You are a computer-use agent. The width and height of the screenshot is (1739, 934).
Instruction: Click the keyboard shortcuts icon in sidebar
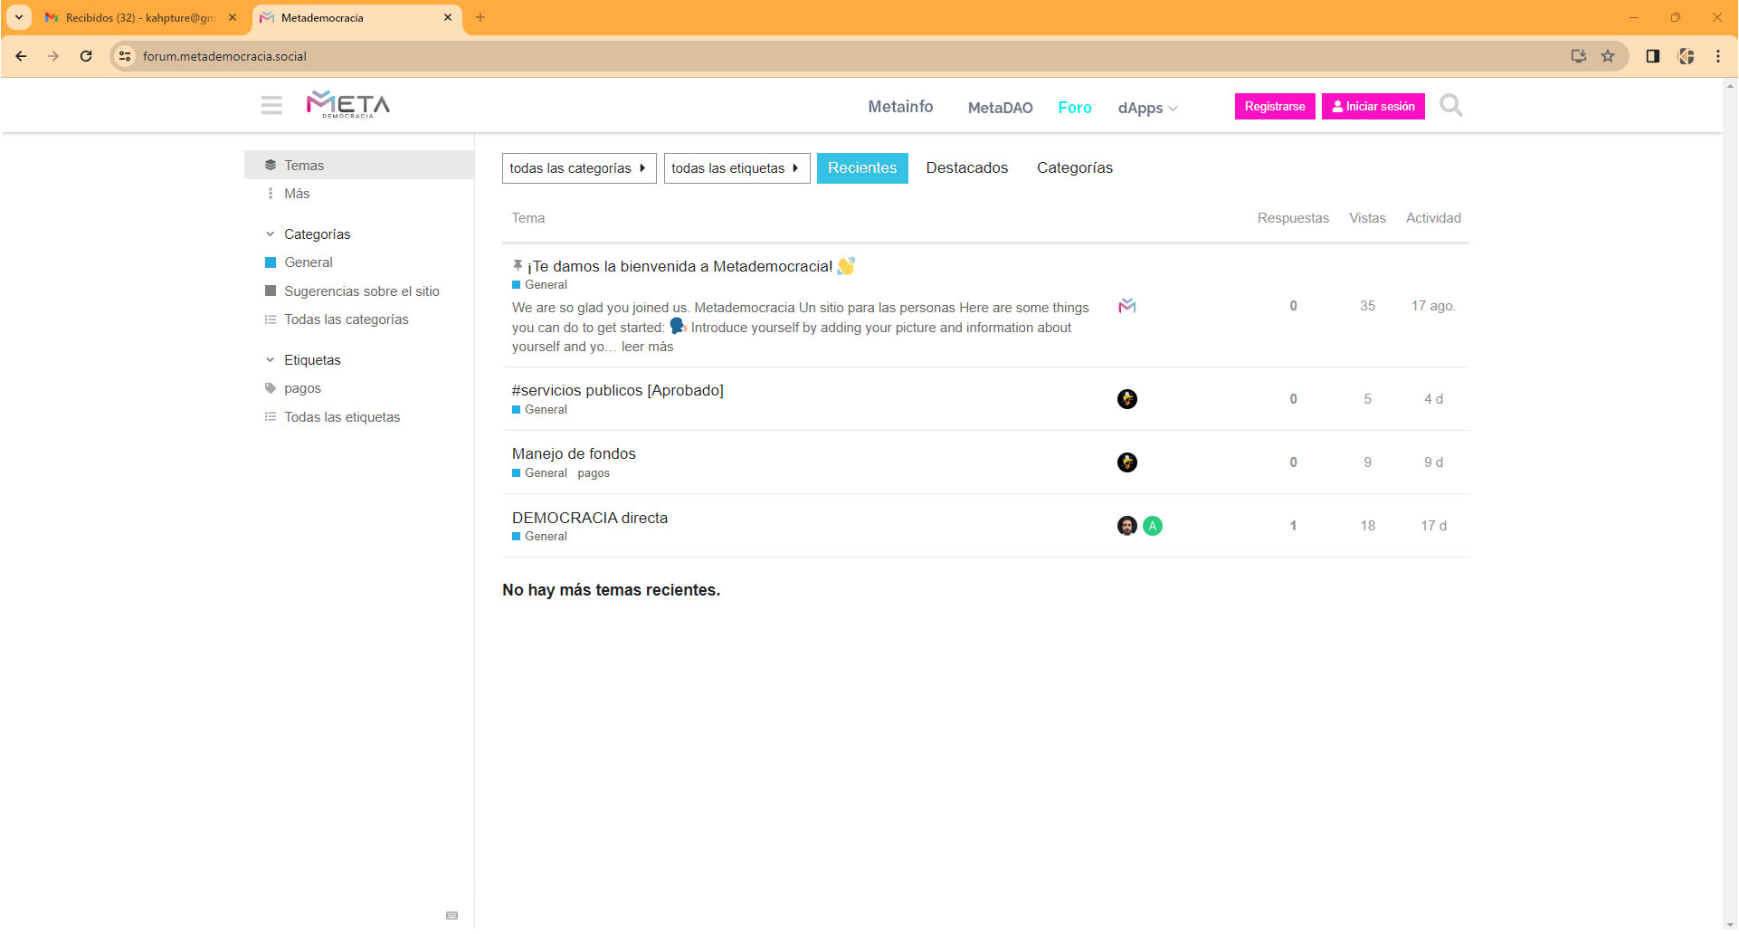(x=452, y=916)
